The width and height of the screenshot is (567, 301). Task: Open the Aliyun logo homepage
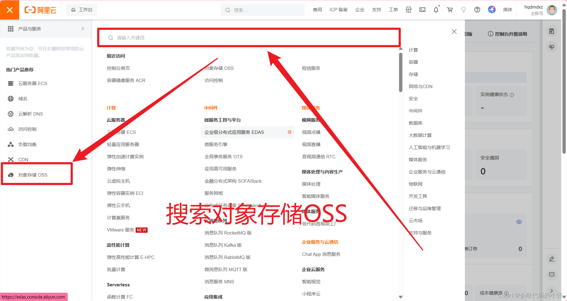40,10
